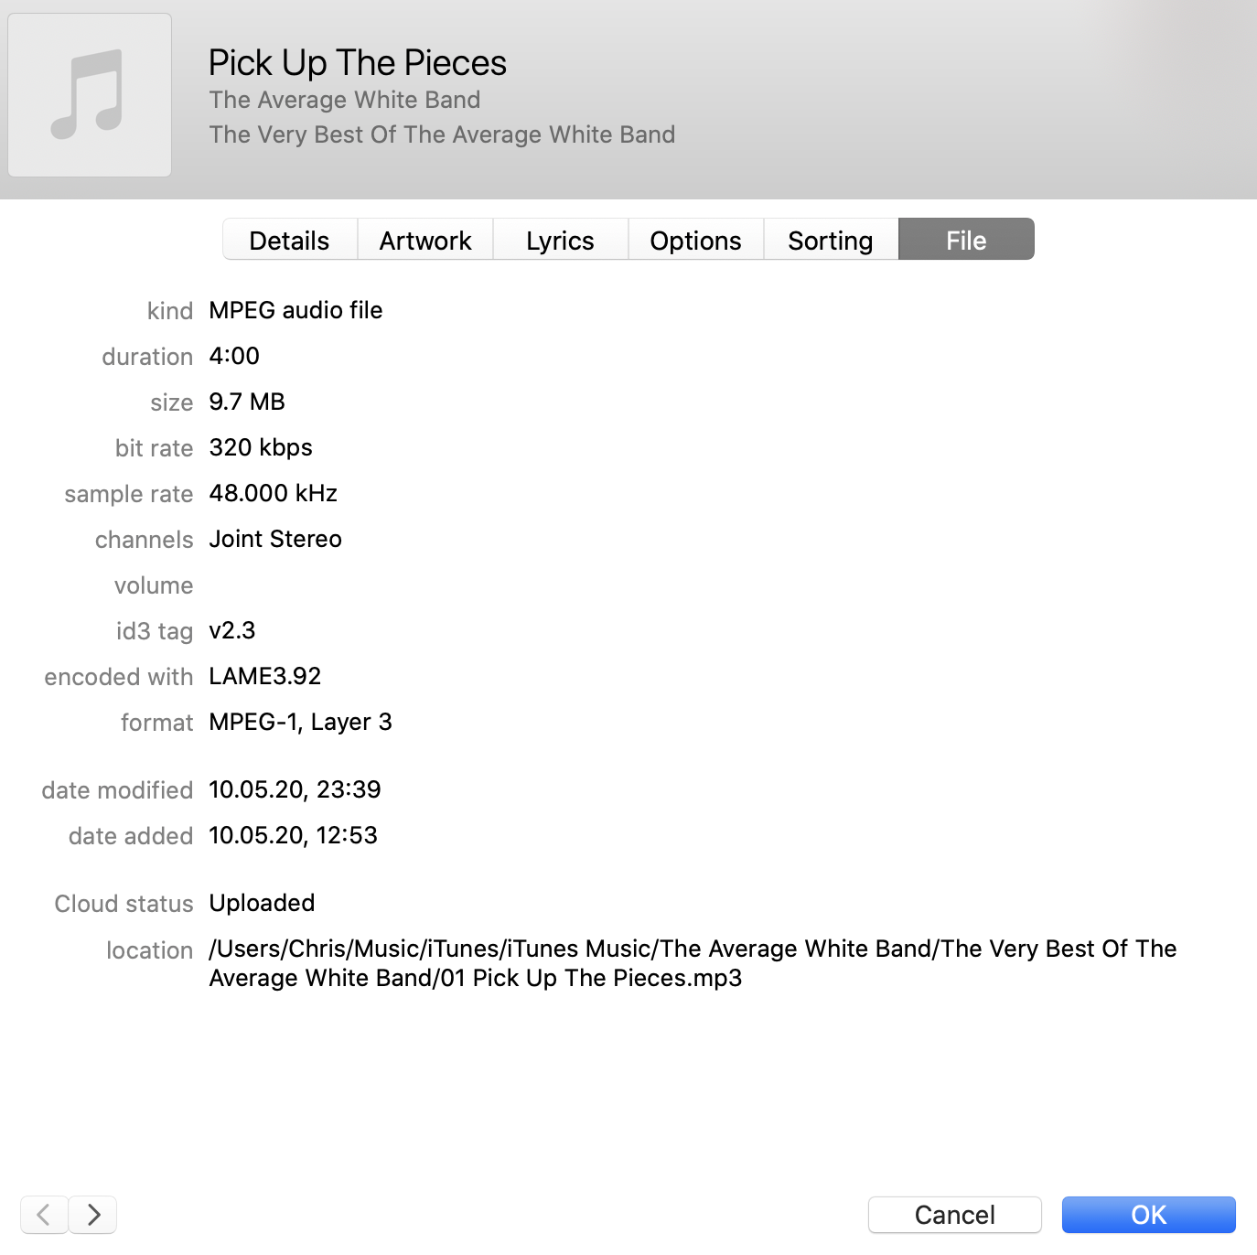Click the Uploaded cloud status value
The width and height of the screenshot is (1257, 1255).
(262, 903)
